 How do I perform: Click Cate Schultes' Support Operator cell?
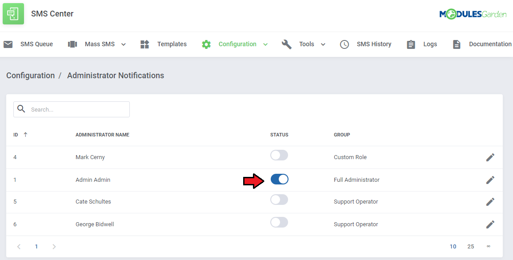point(356,202)
